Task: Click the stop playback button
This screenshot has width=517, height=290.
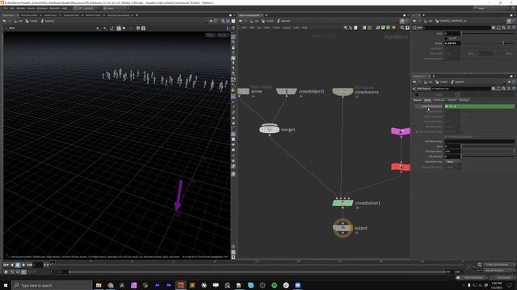Action: coord(18,265)
